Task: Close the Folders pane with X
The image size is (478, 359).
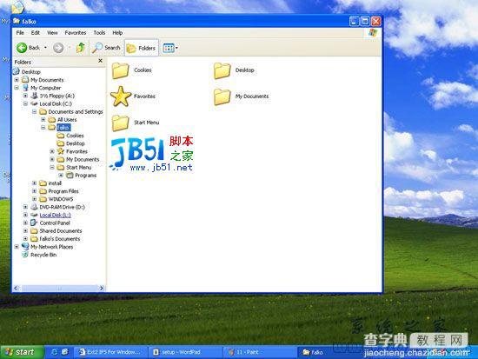Action: pos(100,61)
